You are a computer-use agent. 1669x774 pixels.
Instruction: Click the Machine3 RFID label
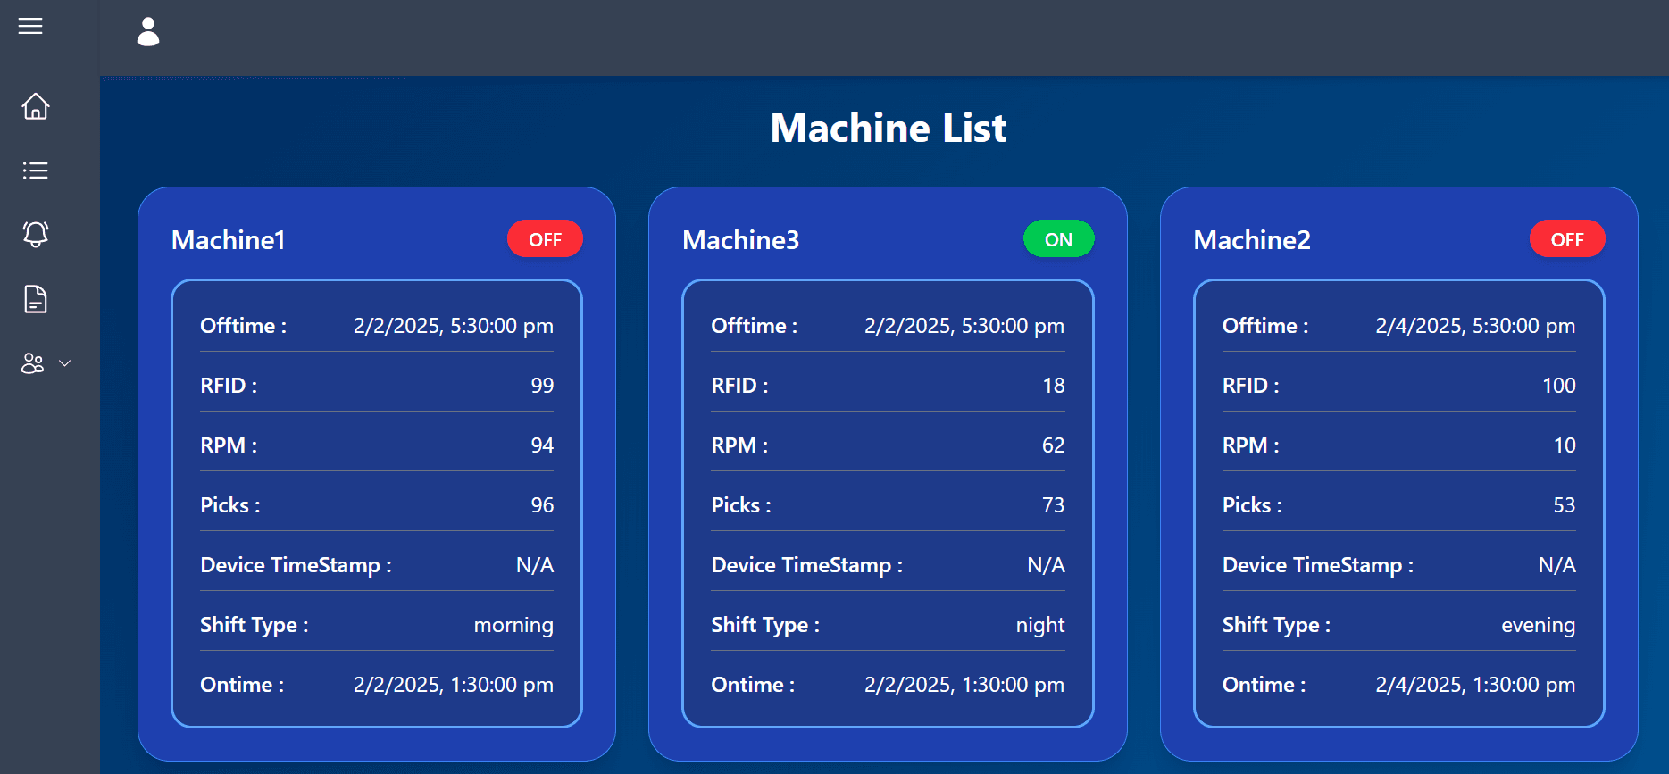click(739, 386)
